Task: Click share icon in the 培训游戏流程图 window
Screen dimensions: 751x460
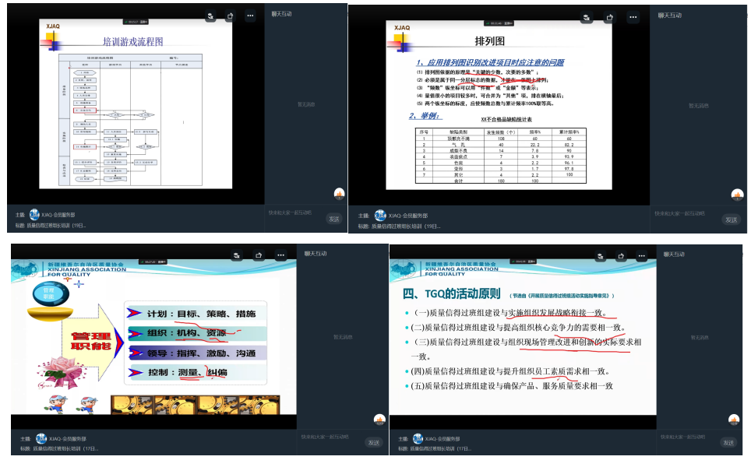Action: [231, 16]
